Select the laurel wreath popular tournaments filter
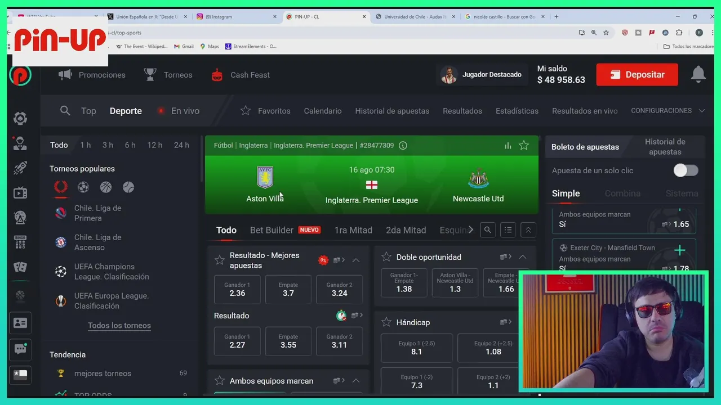Image resolution: width=721 pixels, height=405 pixels. tap(60, 187)
